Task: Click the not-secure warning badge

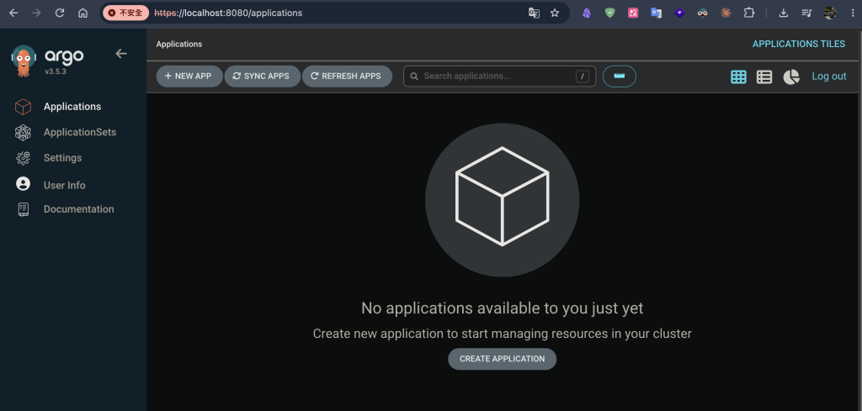Action: point(125,13)
